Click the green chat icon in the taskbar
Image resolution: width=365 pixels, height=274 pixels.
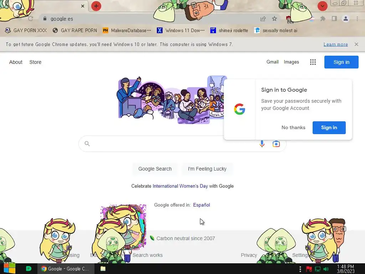pos(29,269)
